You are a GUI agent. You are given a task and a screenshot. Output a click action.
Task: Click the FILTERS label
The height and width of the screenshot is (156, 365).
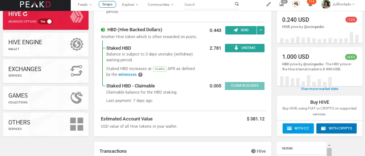pyautogui.click(x=287, y=148)
